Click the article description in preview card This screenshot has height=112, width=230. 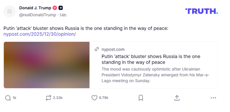(x=156, y=75)
